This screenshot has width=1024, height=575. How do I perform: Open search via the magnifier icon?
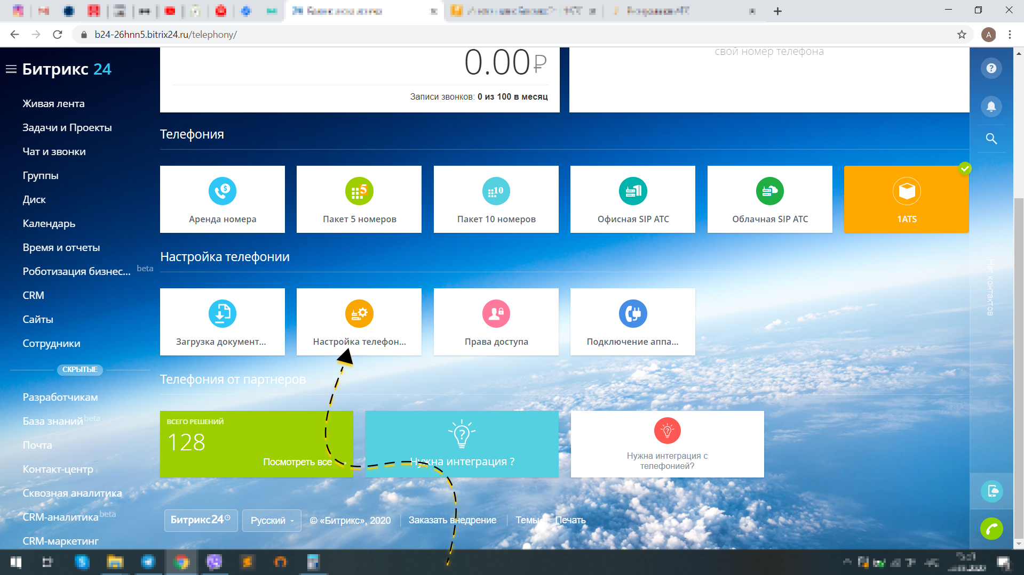point(991,139)
